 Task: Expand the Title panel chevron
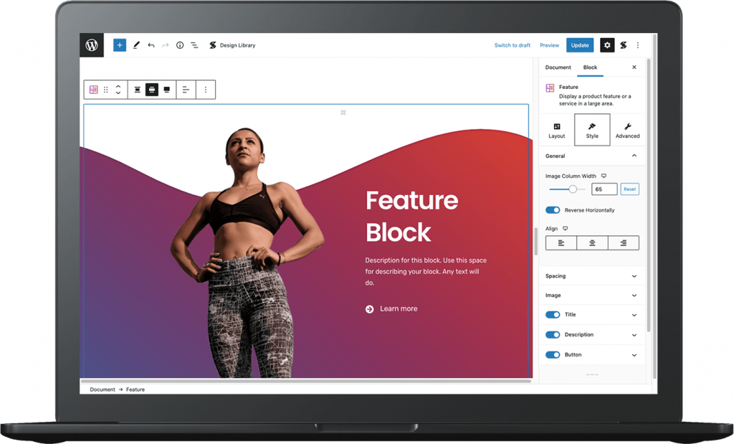634,315
